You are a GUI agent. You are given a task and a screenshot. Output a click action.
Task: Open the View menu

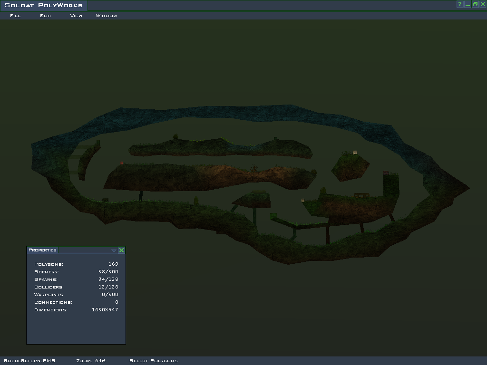(x=76, y=16)
